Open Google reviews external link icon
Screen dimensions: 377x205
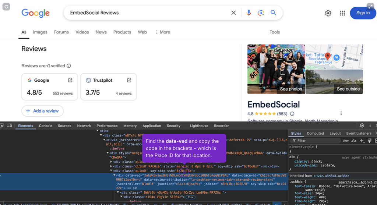coord(70,80)
